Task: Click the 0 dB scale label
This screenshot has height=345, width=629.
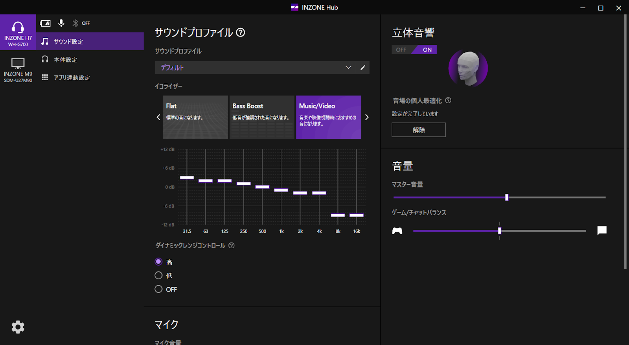Action: (170, 187)
